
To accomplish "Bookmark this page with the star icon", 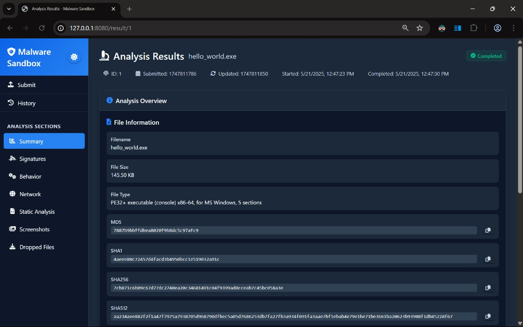I will (420, 28).
